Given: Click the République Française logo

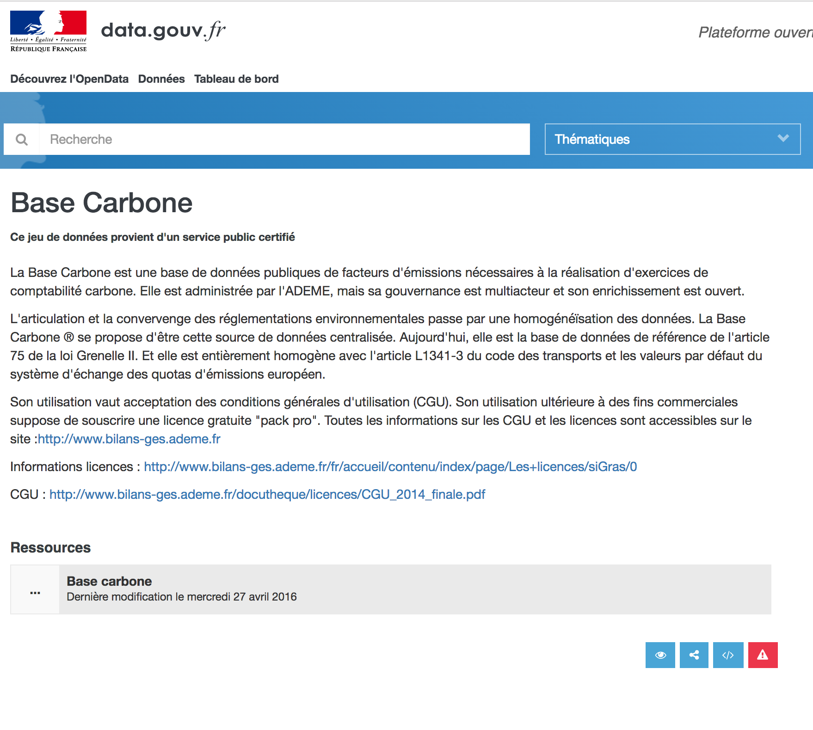Looking at the screenshot, I should tap(48, 31).
